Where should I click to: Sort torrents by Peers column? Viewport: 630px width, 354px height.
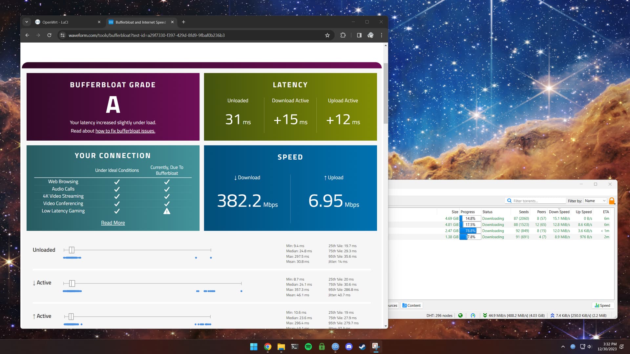point(541,212)
